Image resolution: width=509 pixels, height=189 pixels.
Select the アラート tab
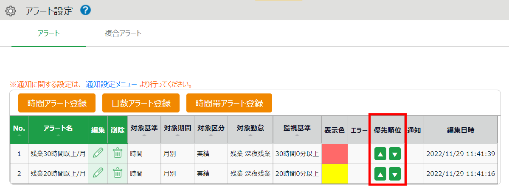pyautogui.click(x=48, y=33)
